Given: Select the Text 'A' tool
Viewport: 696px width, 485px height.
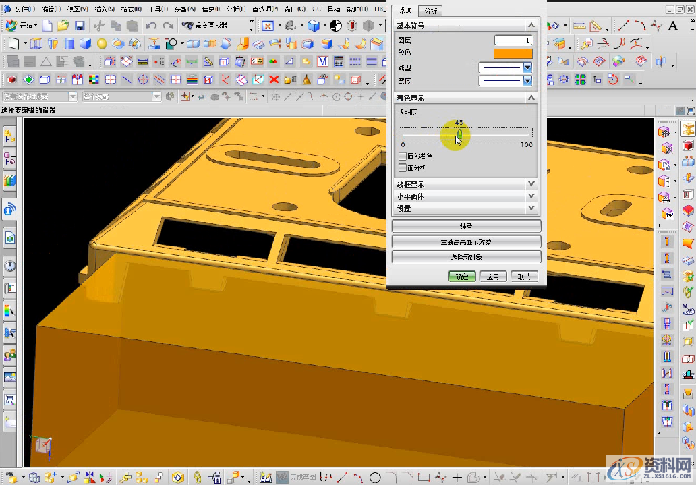Looking at the screenshot, I should [x=672, y=26].
